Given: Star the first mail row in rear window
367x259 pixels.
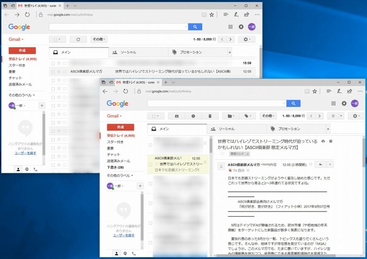Looking at the screenshot, I should point(59,63).
